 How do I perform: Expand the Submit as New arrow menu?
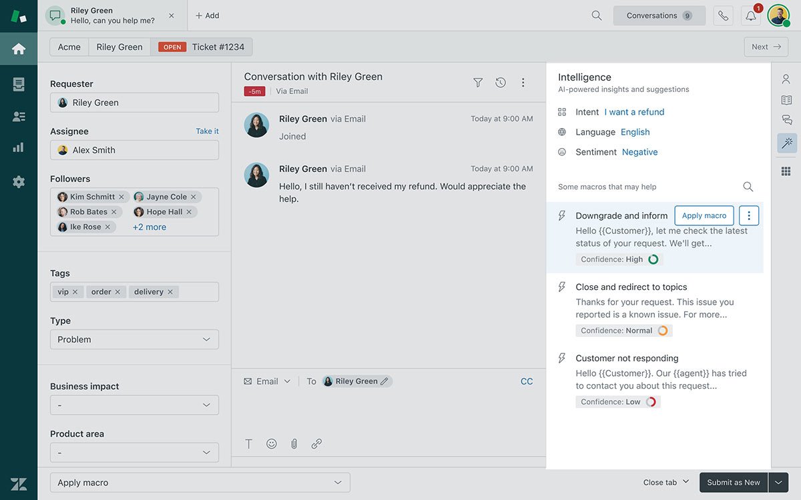(x=778, y=483)
